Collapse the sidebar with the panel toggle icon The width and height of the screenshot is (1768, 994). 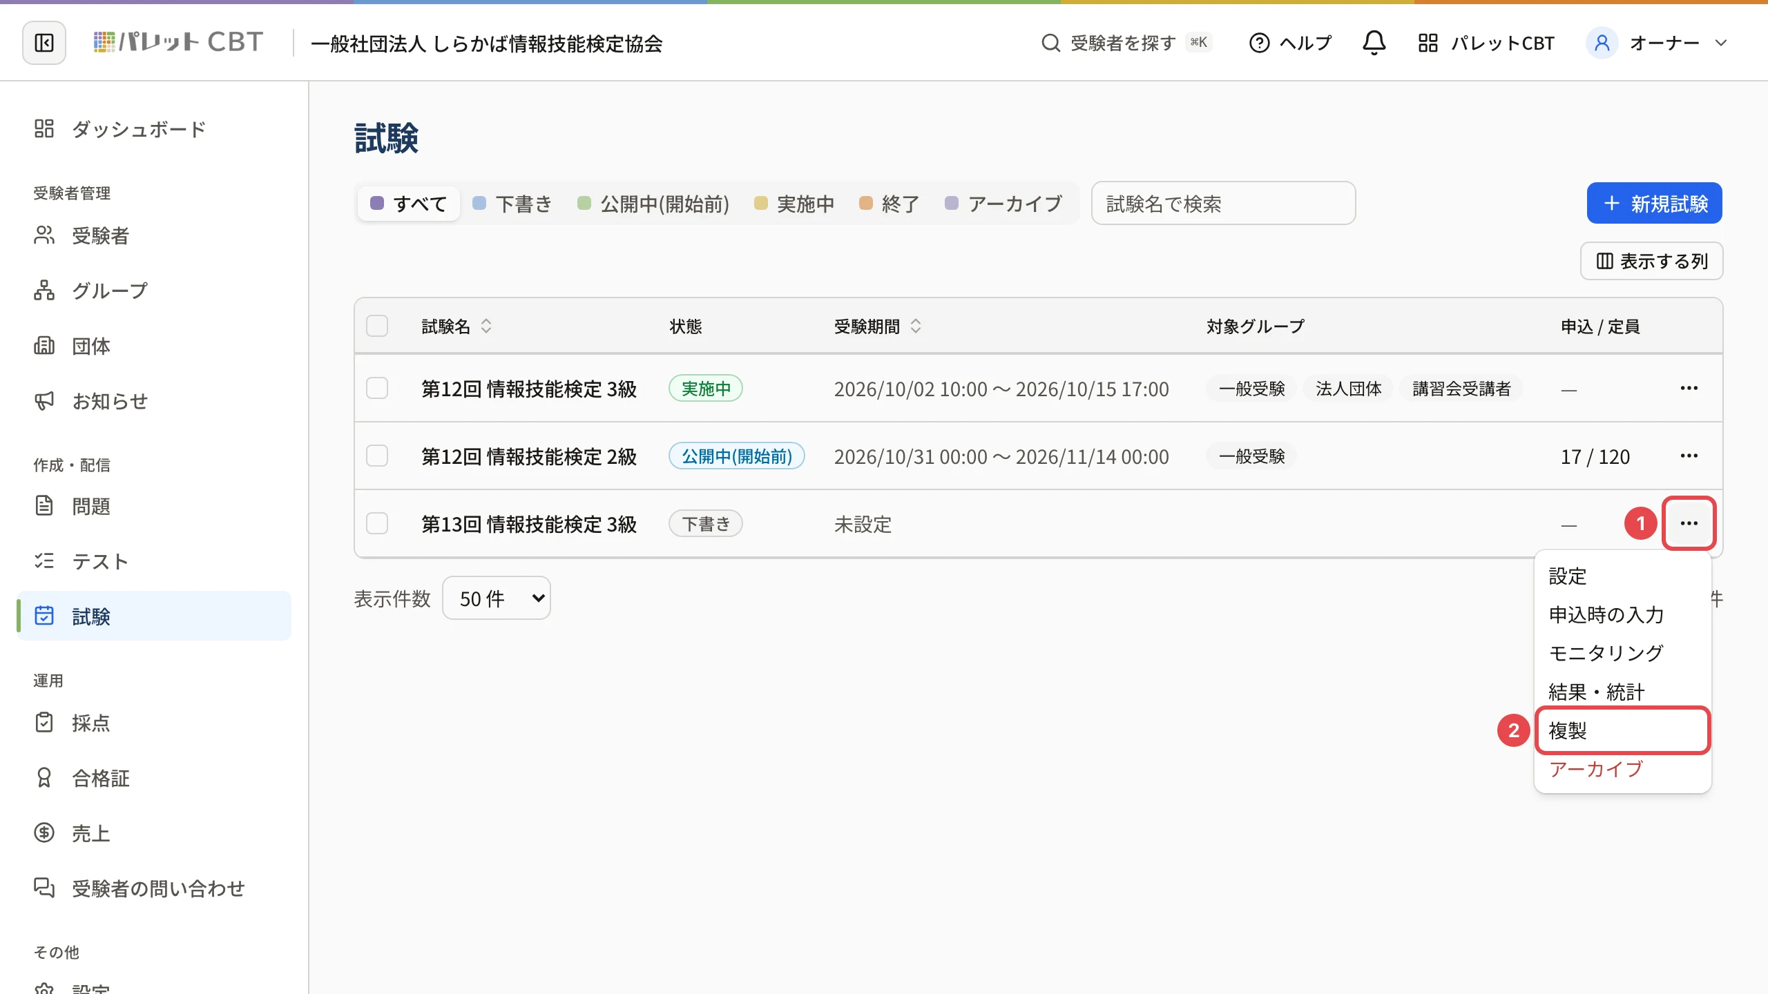pyautogui.click(x=44, y=43)
